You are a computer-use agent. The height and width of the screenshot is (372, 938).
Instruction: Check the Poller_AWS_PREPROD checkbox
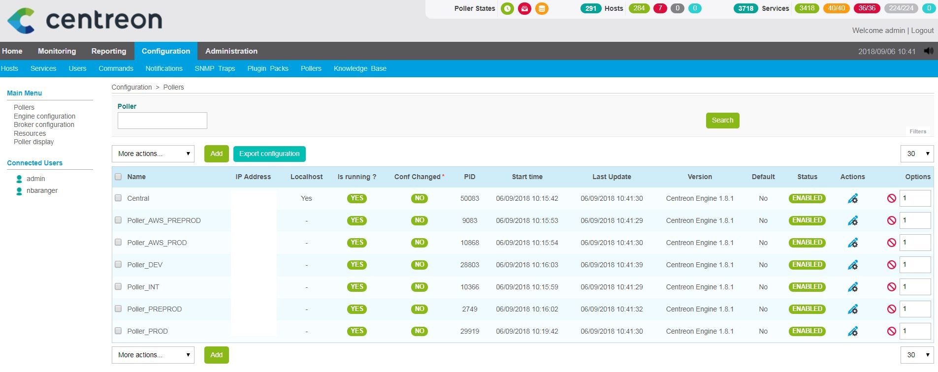click(118, 220)
